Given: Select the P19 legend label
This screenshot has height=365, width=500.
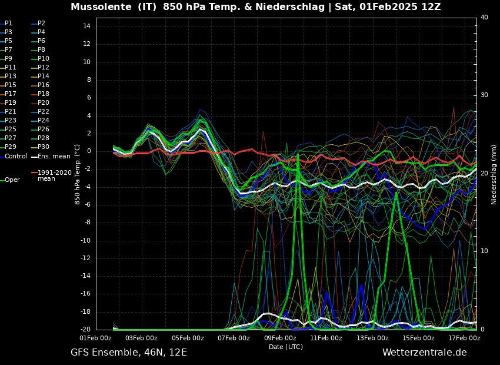Looking at the screenshot, I should coord(10,103).
